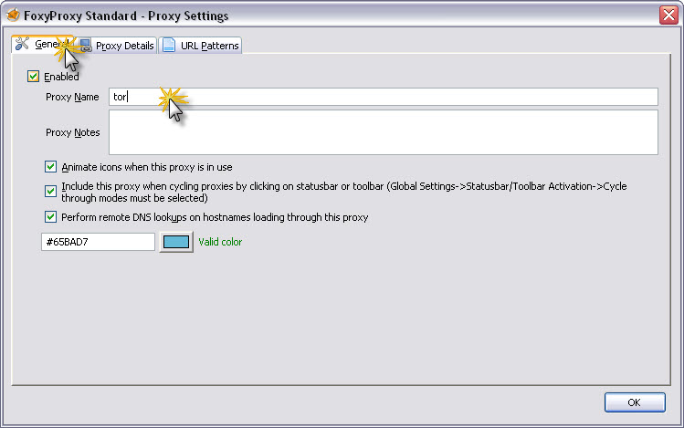Close the Proxy Settings dialog with X
Image resolution: width=684 pixels, height=428 pixels.
tap(668, 16)
